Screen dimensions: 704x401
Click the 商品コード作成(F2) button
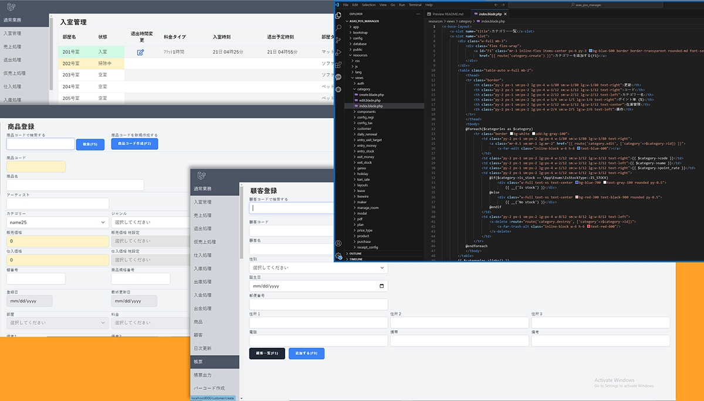pos(134,143)
